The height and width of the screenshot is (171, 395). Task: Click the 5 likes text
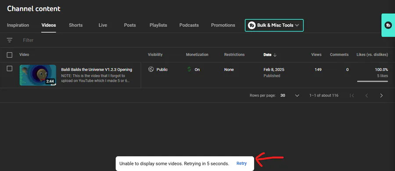[x=382, y=75]
